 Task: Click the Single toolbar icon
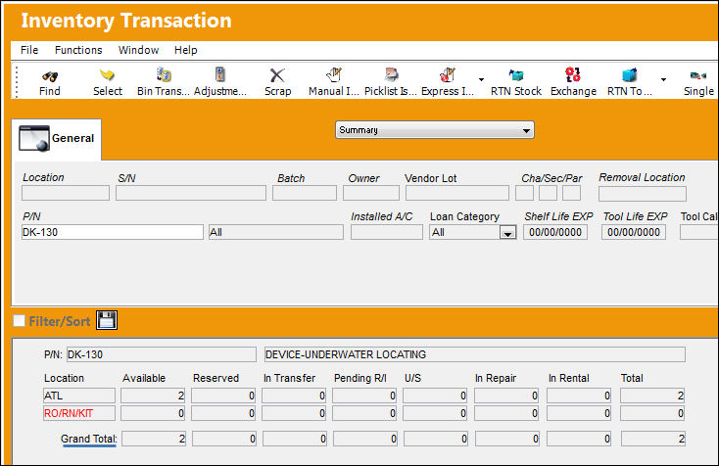(698, 76)
